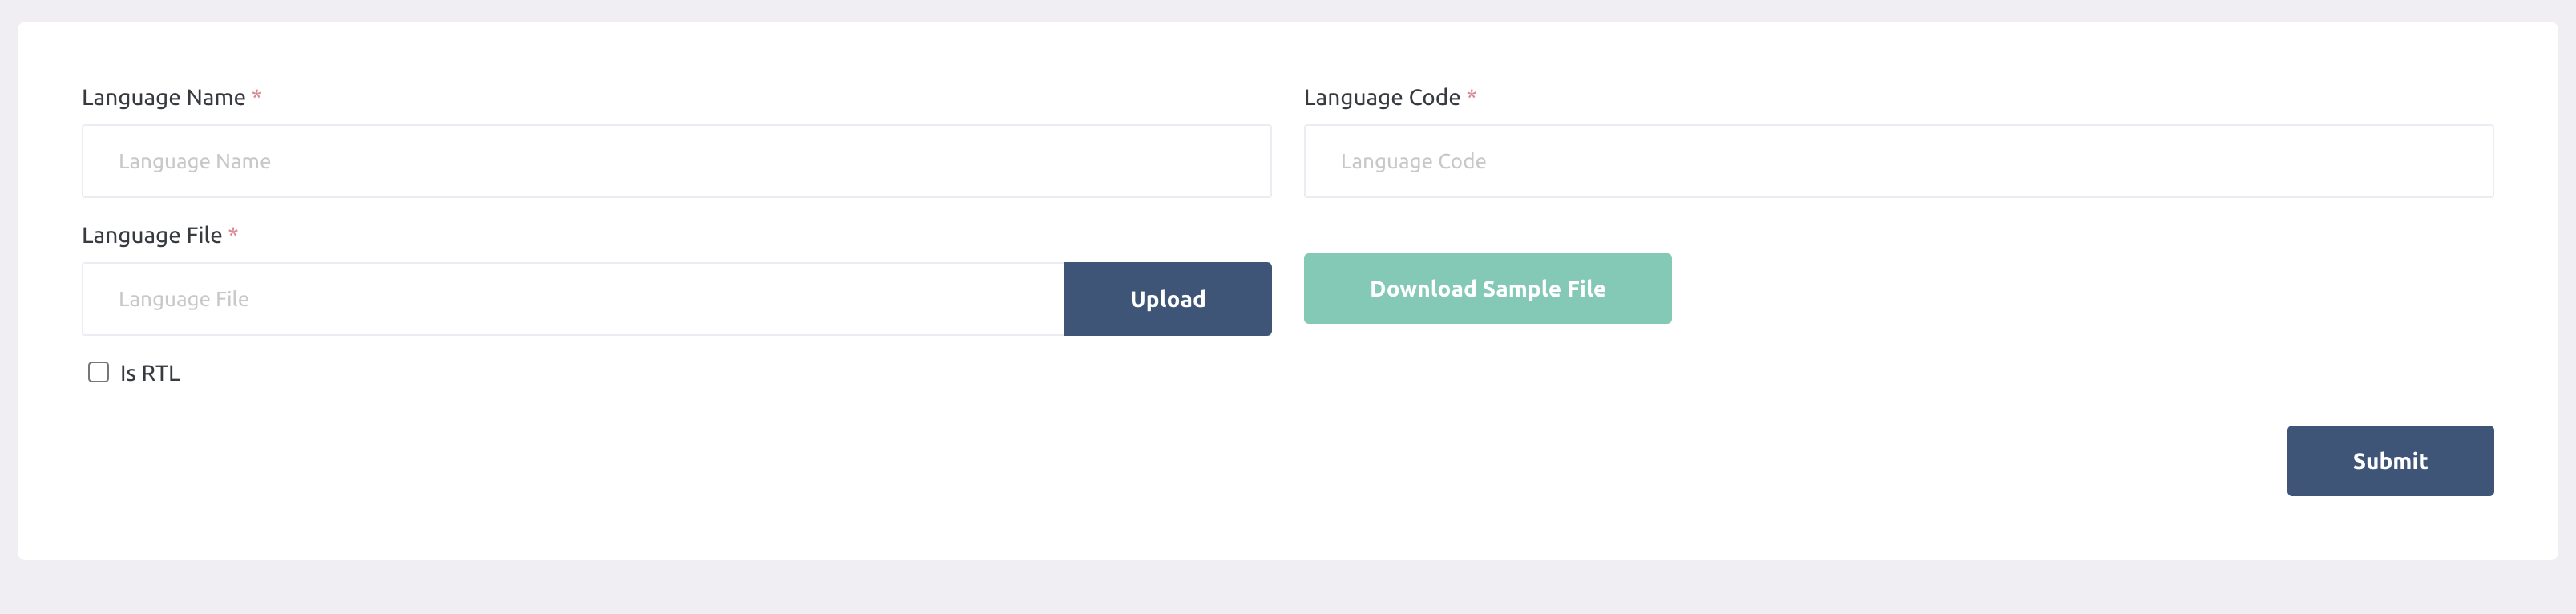Click the "Language Name" placeholder text

coord(194,162)
